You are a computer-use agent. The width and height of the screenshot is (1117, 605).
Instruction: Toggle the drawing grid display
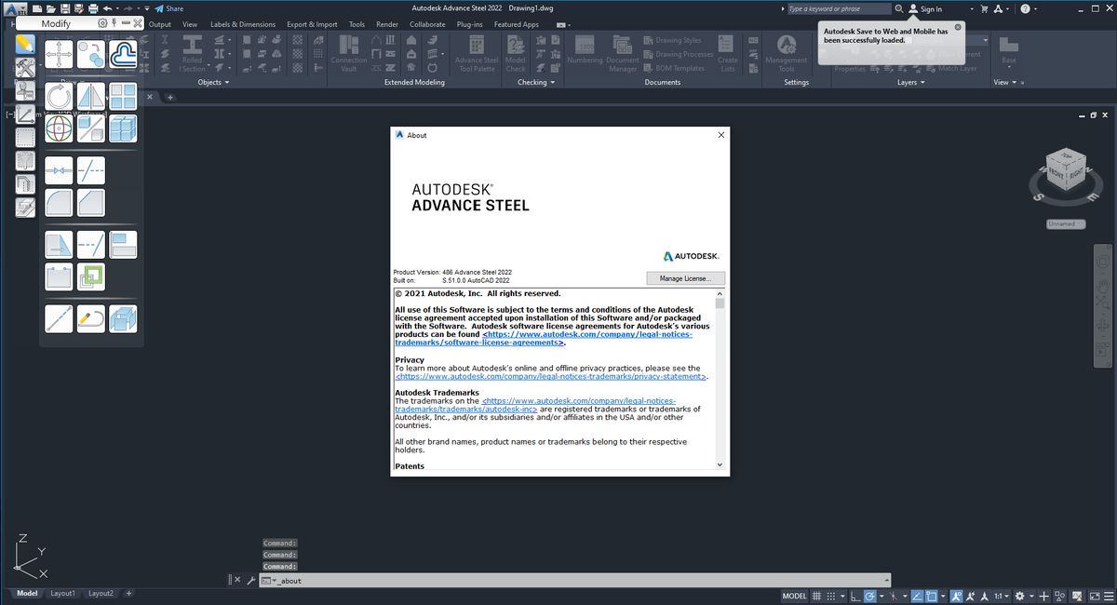point(817,596)
